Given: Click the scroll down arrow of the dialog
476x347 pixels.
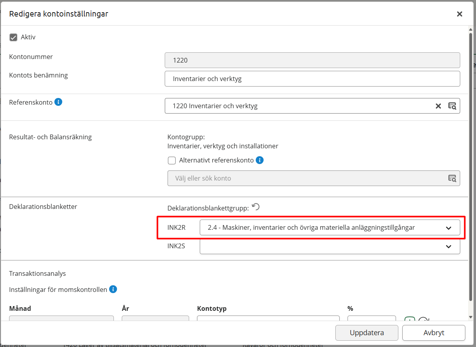Looking at the screenshot, I should click(x=470, y=317).
